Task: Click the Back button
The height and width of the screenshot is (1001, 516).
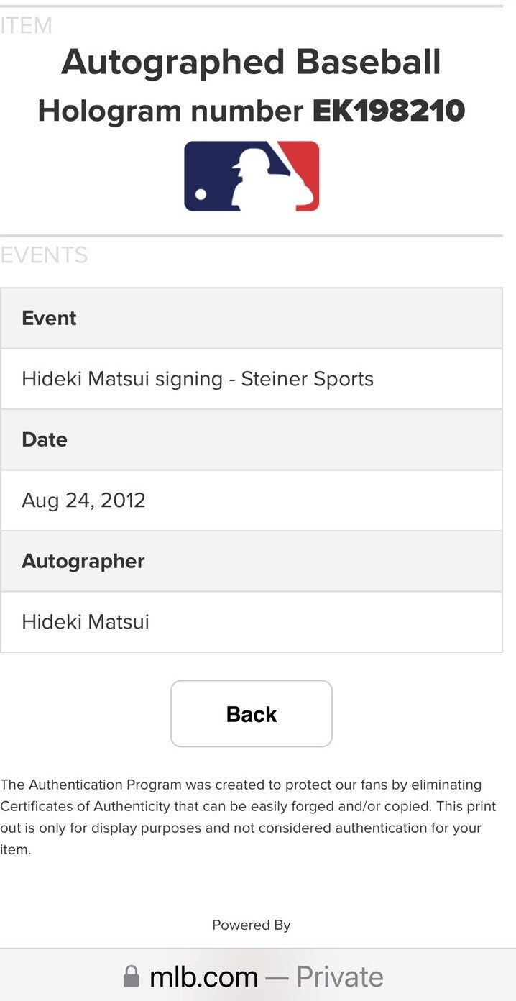Action: click(251, 713)
